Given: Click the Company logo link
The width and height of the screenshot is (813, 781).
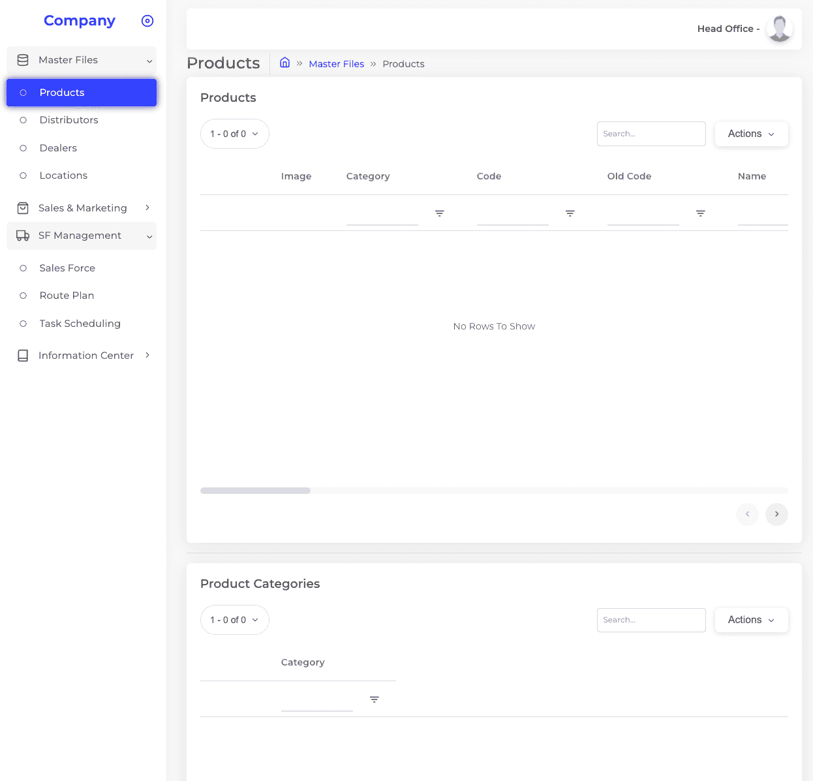Looking at the screenshot, I should 79,21.
